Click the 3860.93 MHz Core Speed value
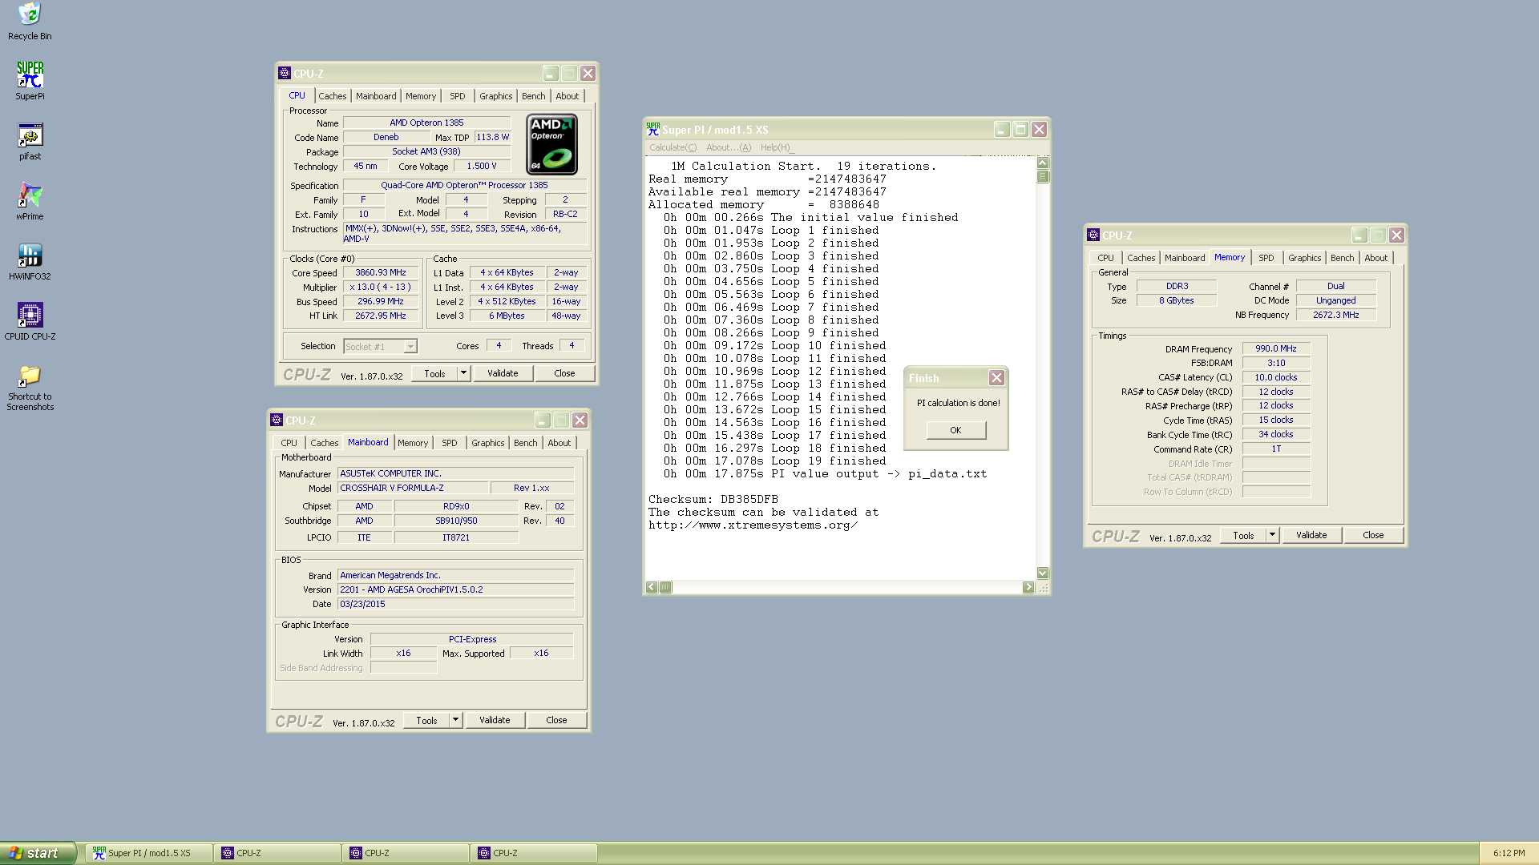This screenshot has height=865, width=1539. click(x=381, y=272)
